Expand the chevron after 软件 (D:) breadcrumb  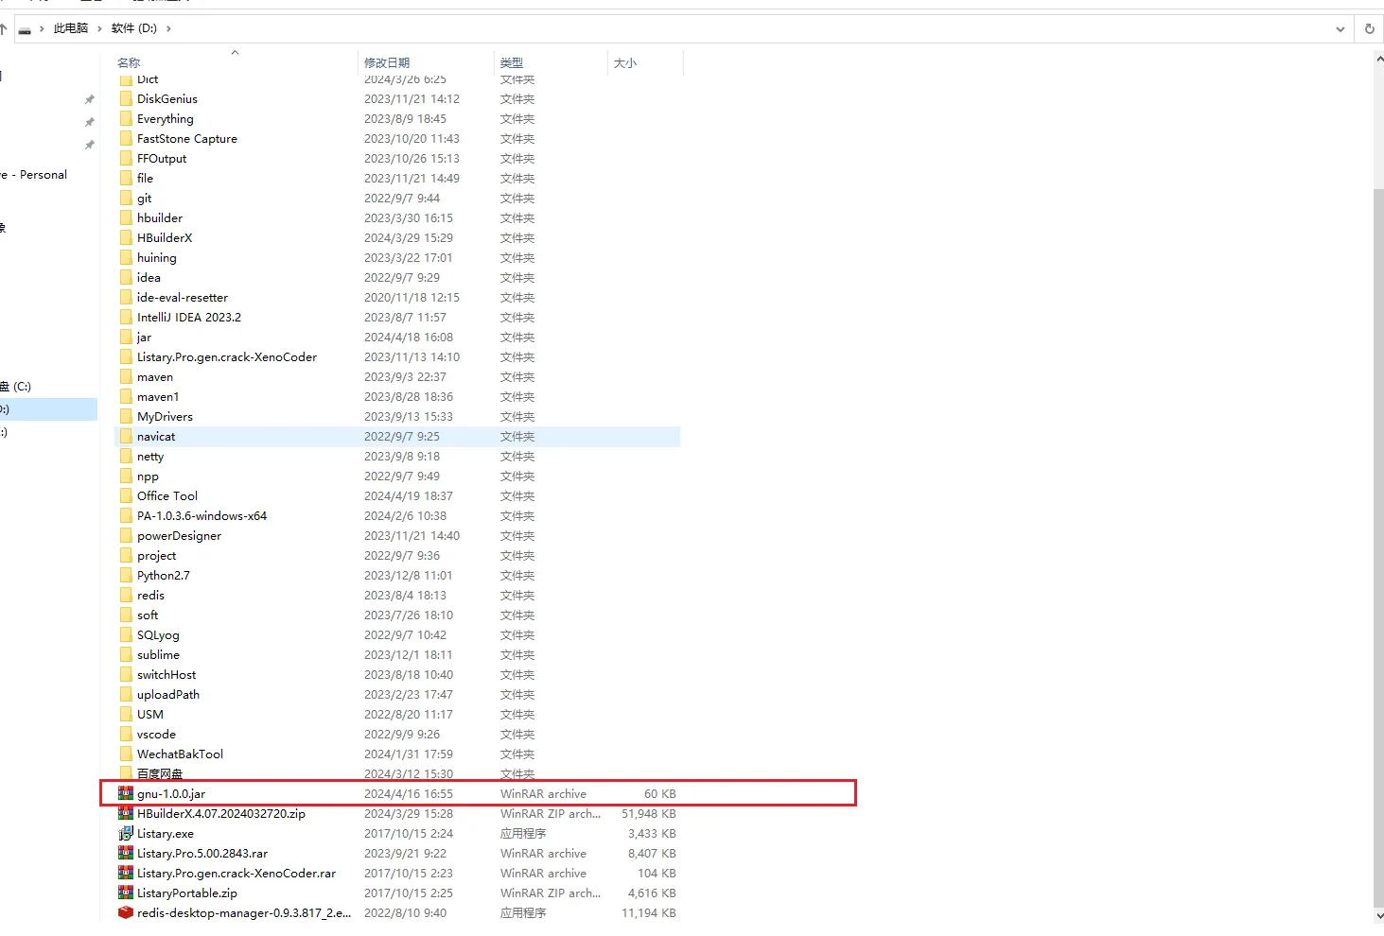[x=168, y=28]
